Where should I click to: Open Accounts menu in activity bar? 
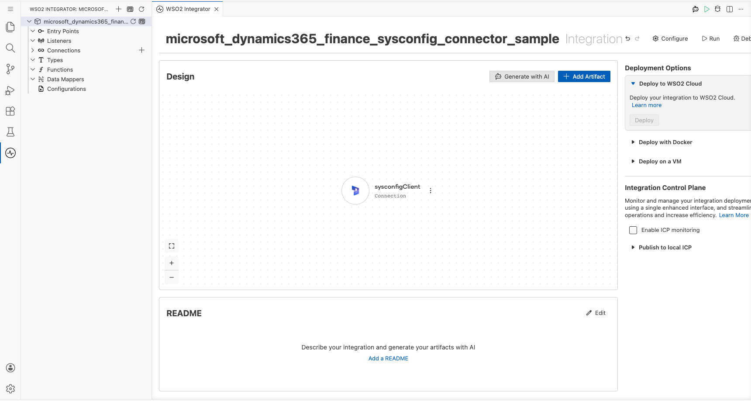tap(10, 368)
